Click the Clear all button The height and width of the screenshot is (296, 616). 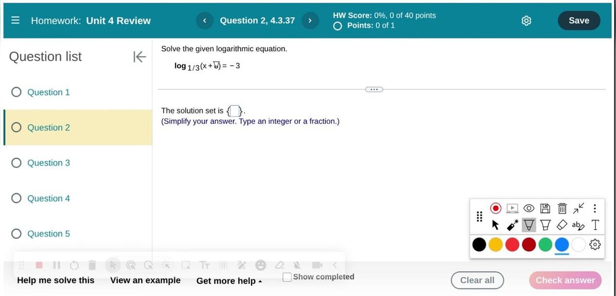click(x=477, y=280)
